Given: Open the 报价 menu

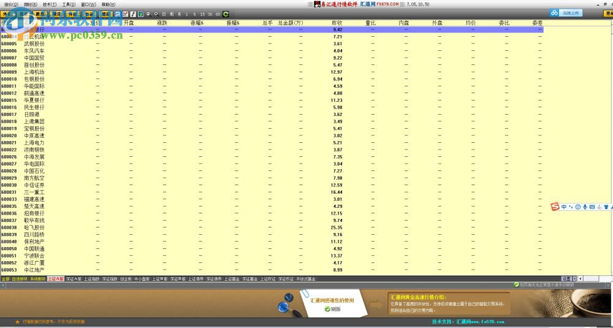Looking at the screenshot, I should (x=11, y=4).
